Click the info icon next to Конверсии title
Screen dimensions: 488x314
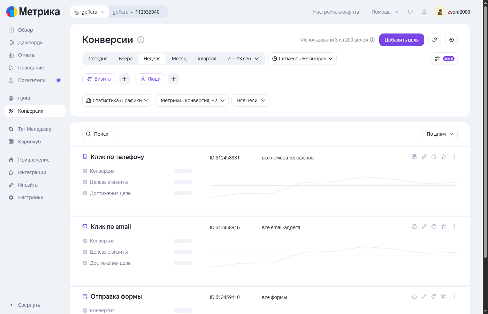(x=141, y=40)
